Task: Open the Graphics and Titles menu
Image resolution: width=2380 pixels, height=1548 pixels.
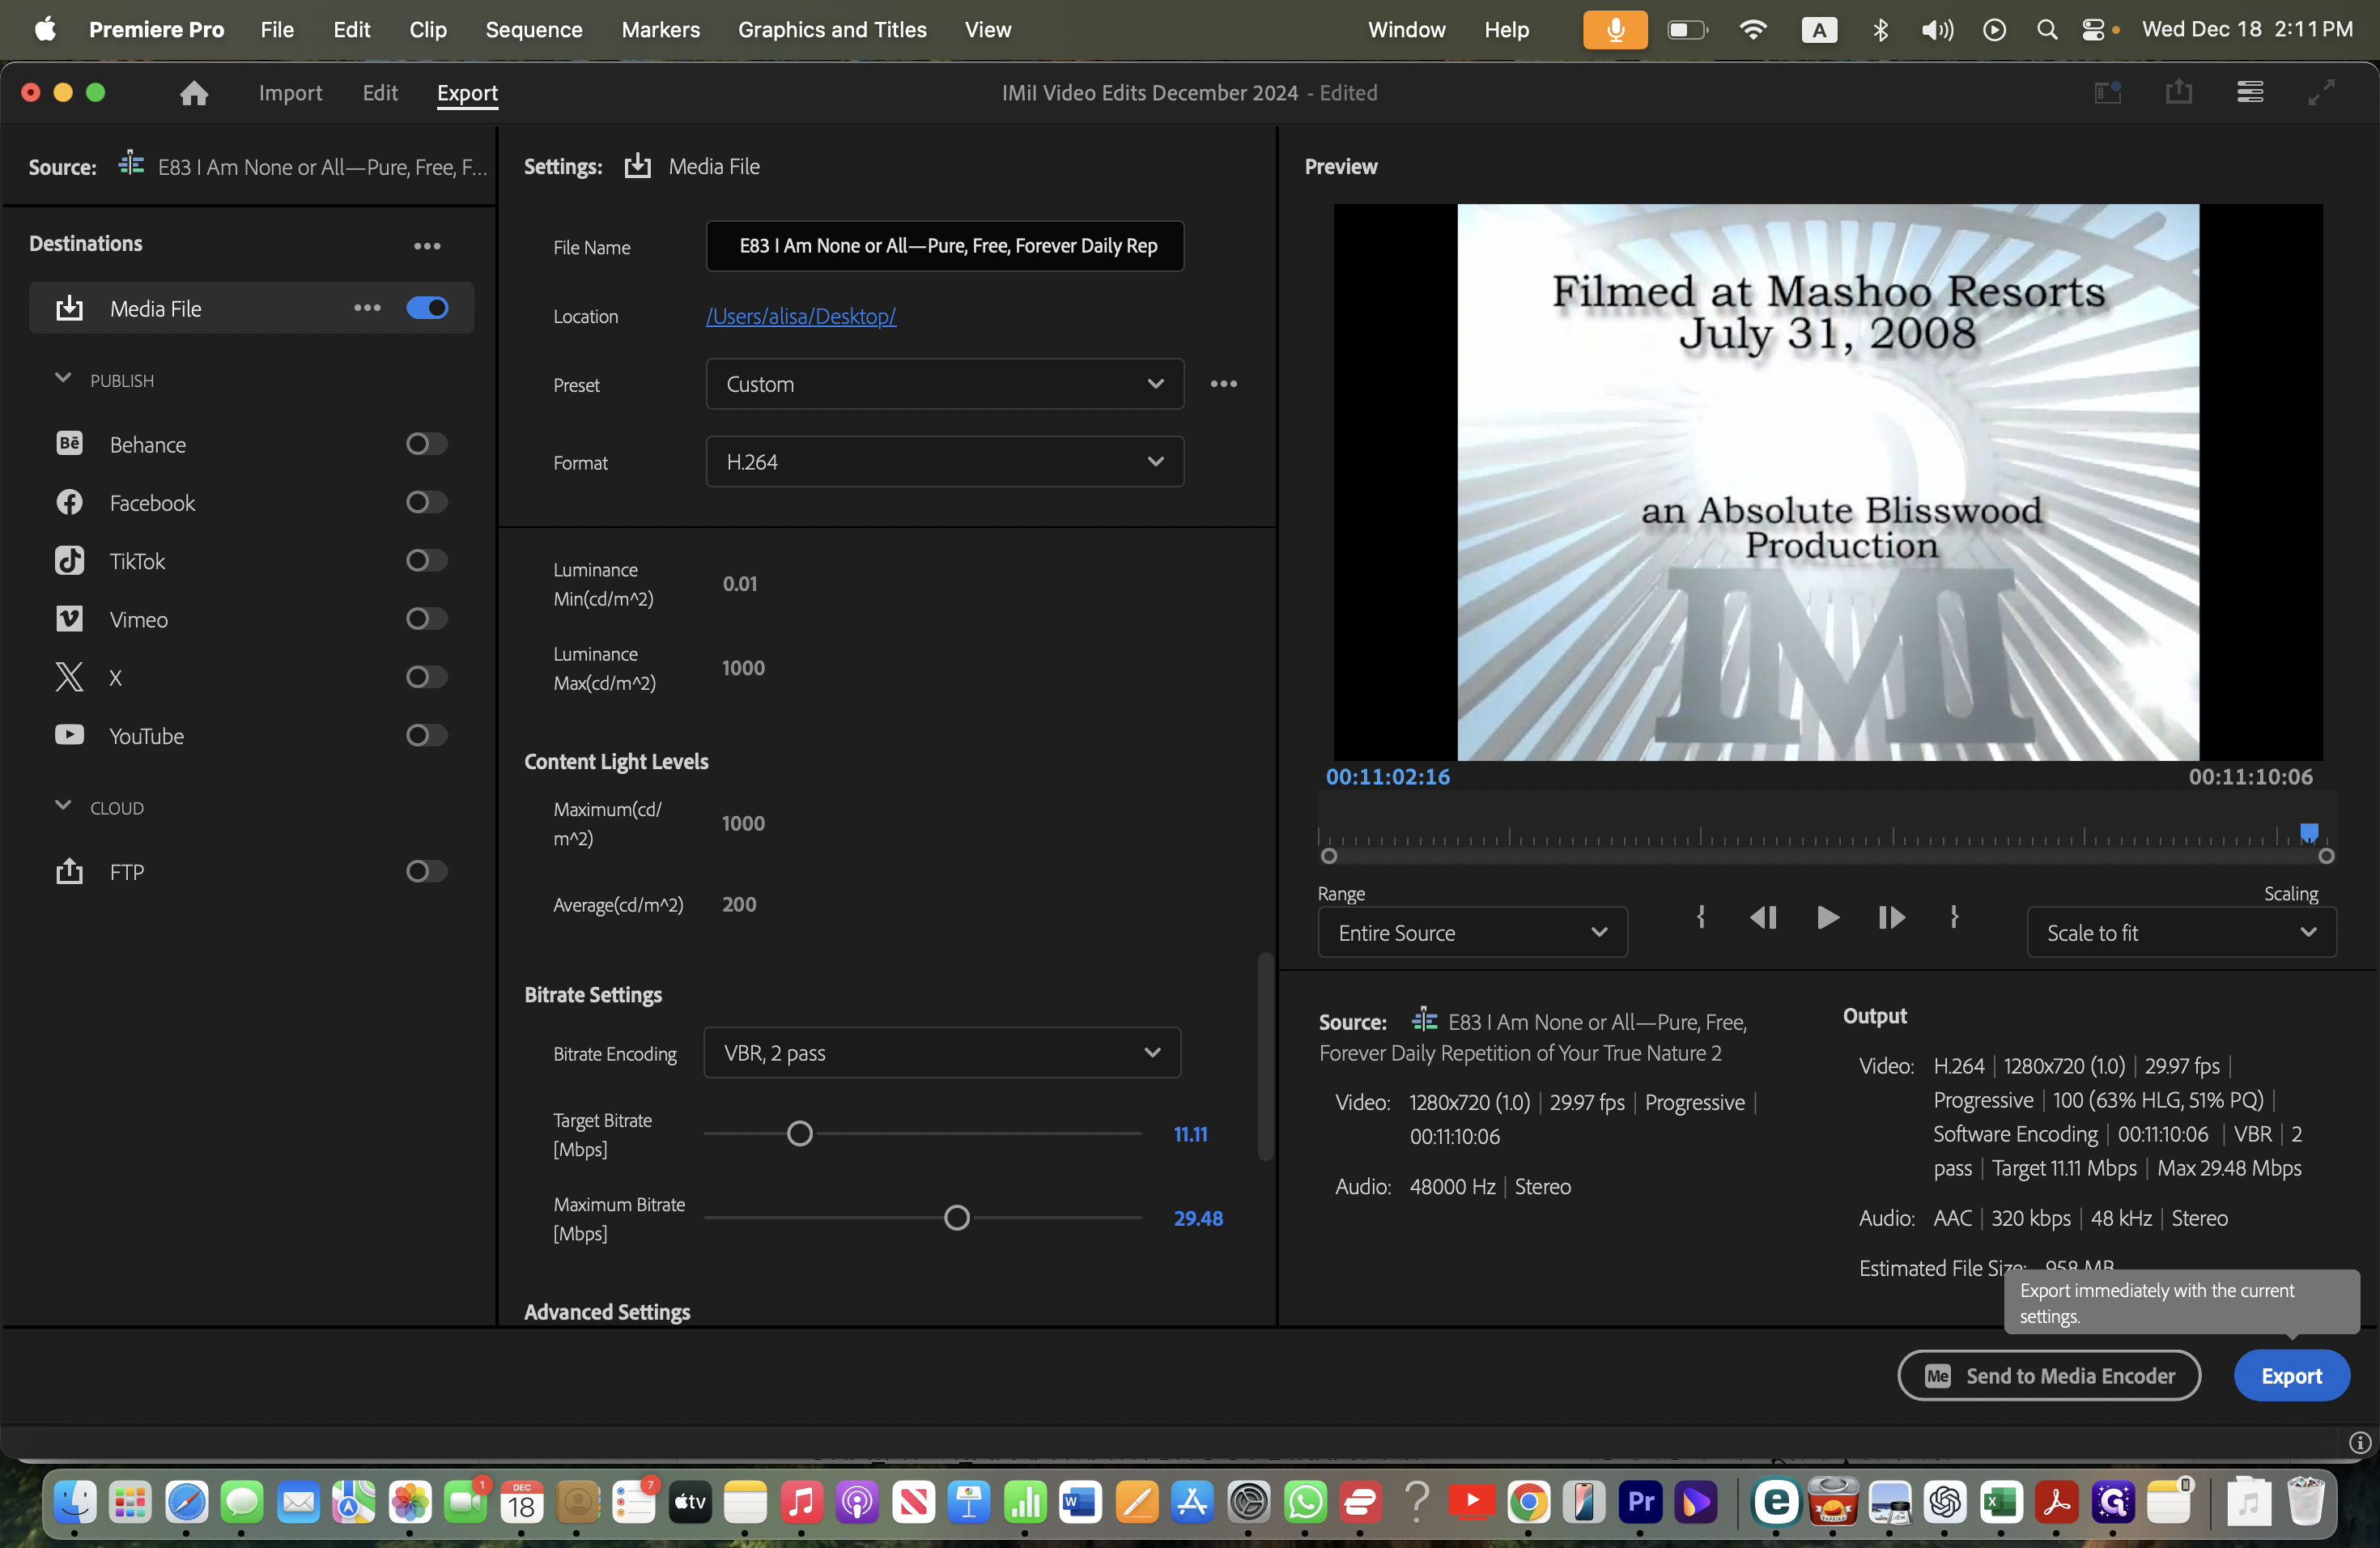Action: 832,30
